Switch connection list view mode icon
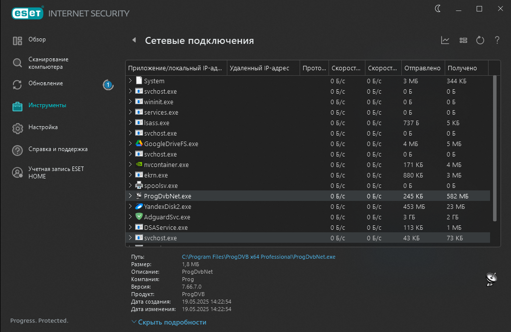Image resolution: width=511 pixels, height=332 pixels. tap(463, 40)
